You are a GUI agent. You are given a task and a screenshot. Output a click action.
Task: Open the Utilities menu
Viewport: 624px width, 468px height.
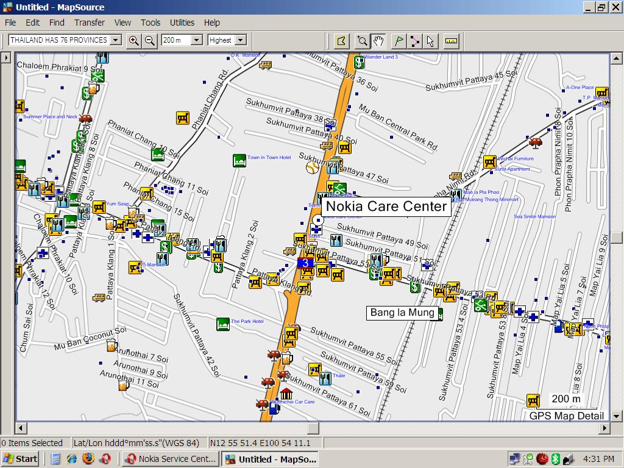pos(182,23)
